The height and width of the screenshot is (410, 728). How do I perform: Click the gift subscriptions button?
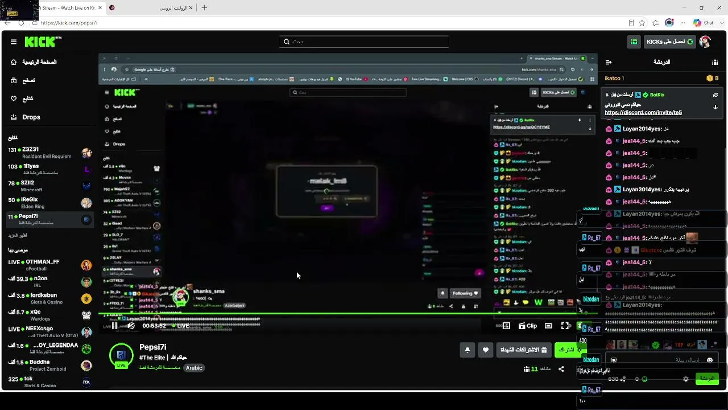[x=523, y=350]
